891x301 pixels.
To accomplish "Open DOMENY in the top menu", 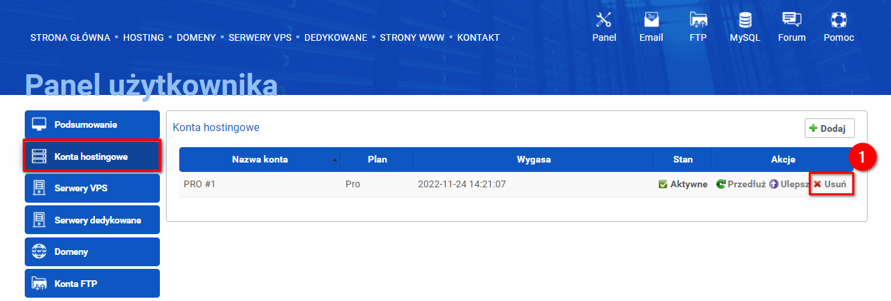I will pyautogui.click(x=196, y=37).
